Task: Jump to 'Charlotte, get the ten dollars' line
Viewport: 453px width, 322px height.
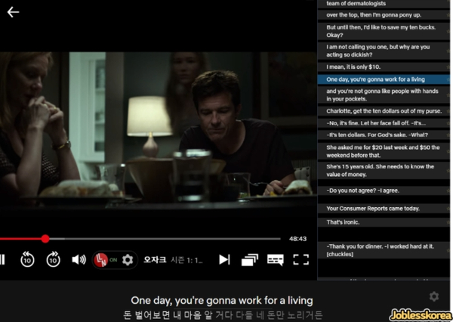Action: pyautogui.click(x=384, y=111)
